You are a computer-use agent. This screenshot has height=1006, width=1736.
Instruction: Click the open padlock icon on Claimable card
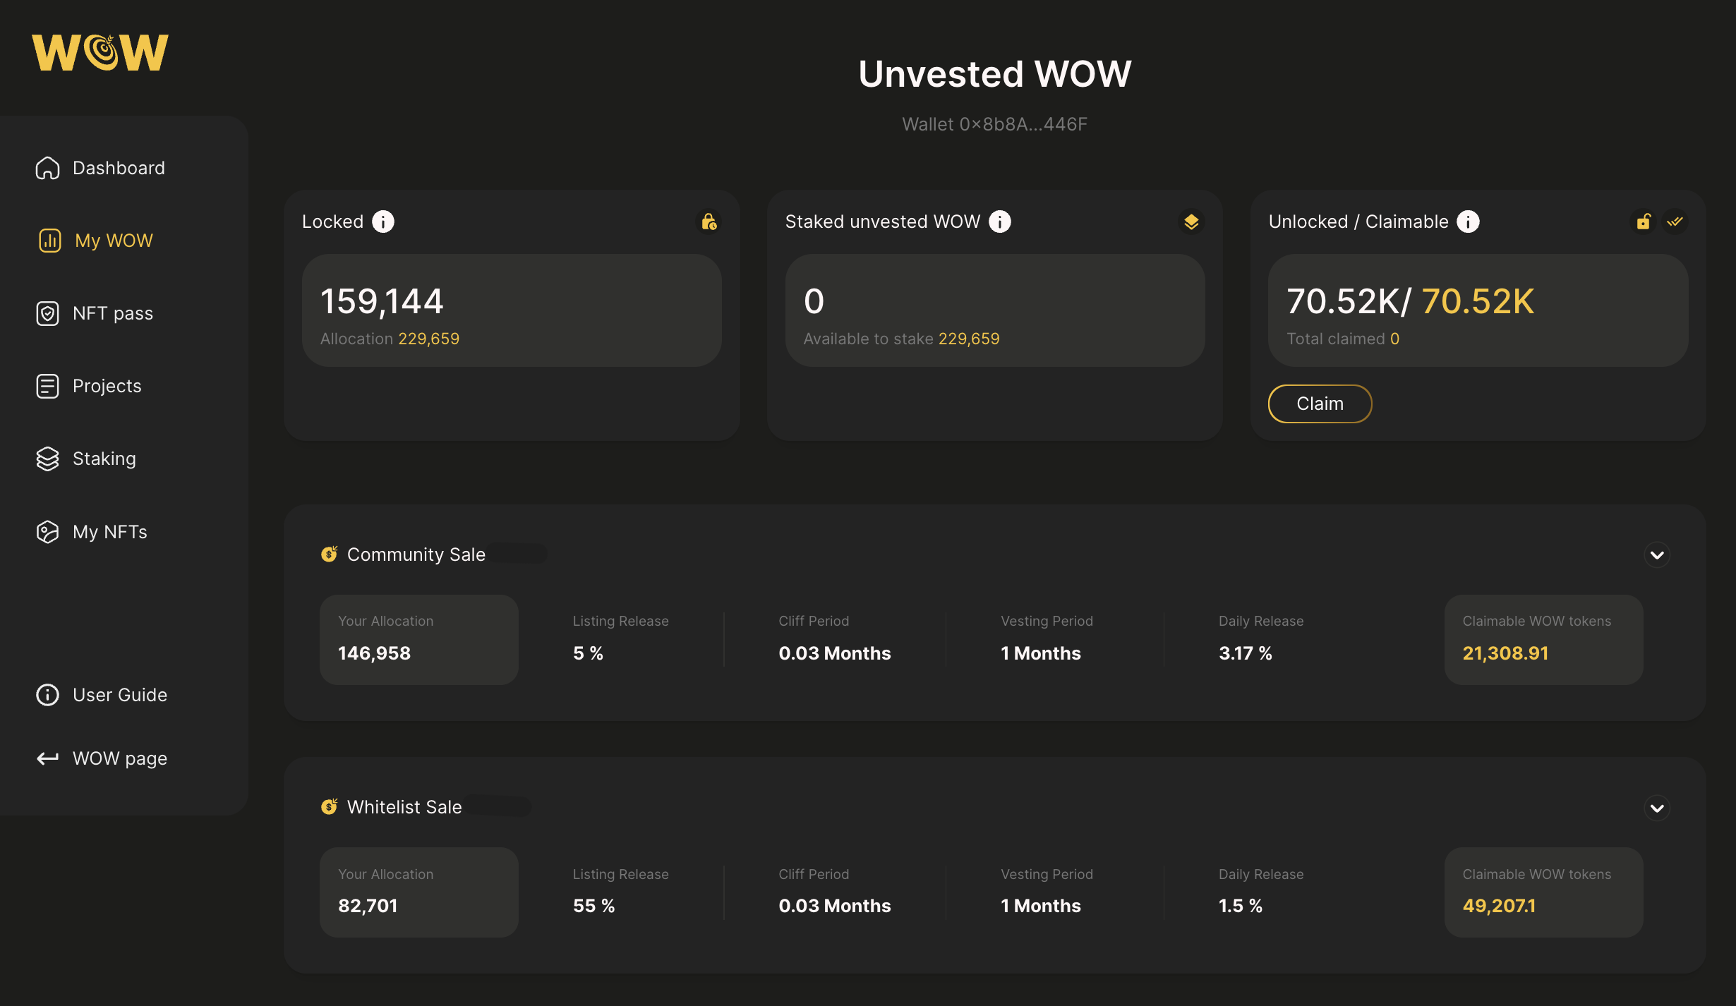1644,222
